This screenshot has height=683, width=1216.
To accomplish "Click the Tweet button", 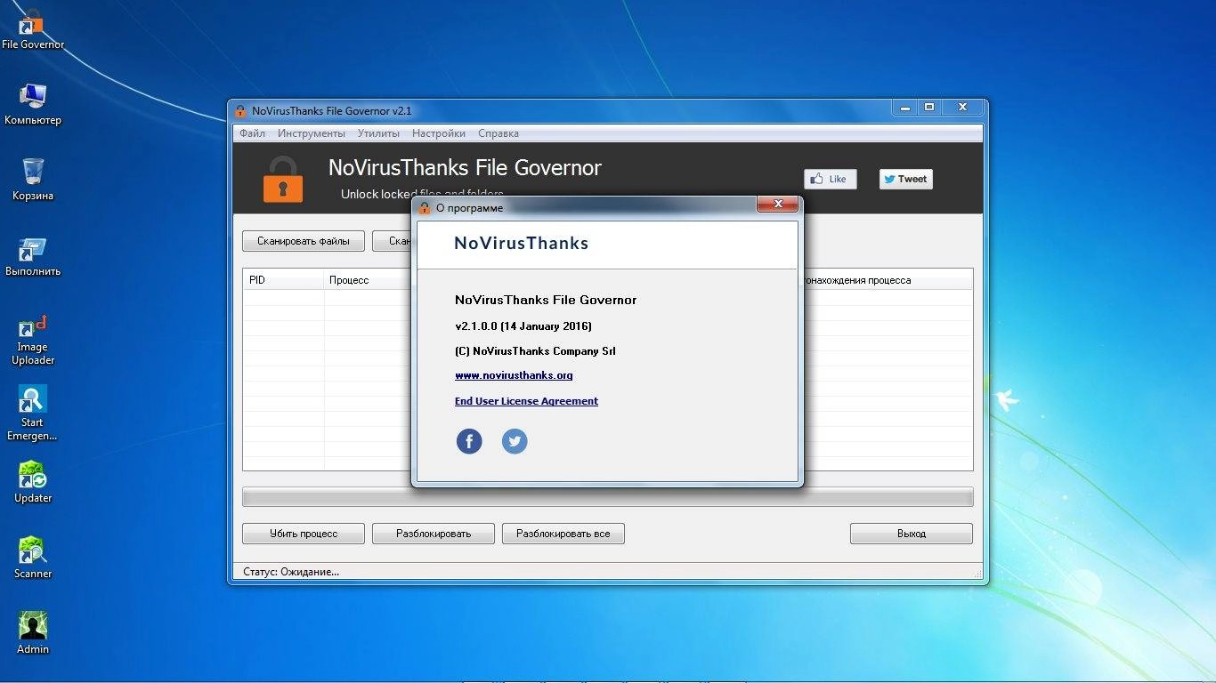I will coord(906,179).
